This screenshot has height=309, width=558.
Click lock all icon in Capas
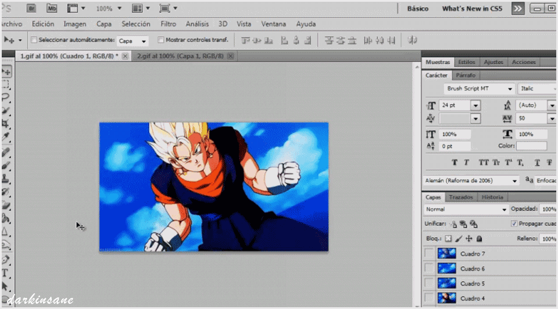pos(480,239)
